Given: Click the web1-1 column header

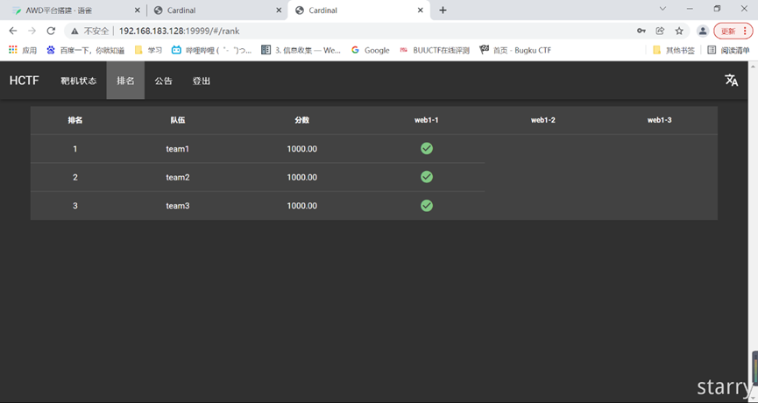Looking at the screenshot, I should coord(427,120).
